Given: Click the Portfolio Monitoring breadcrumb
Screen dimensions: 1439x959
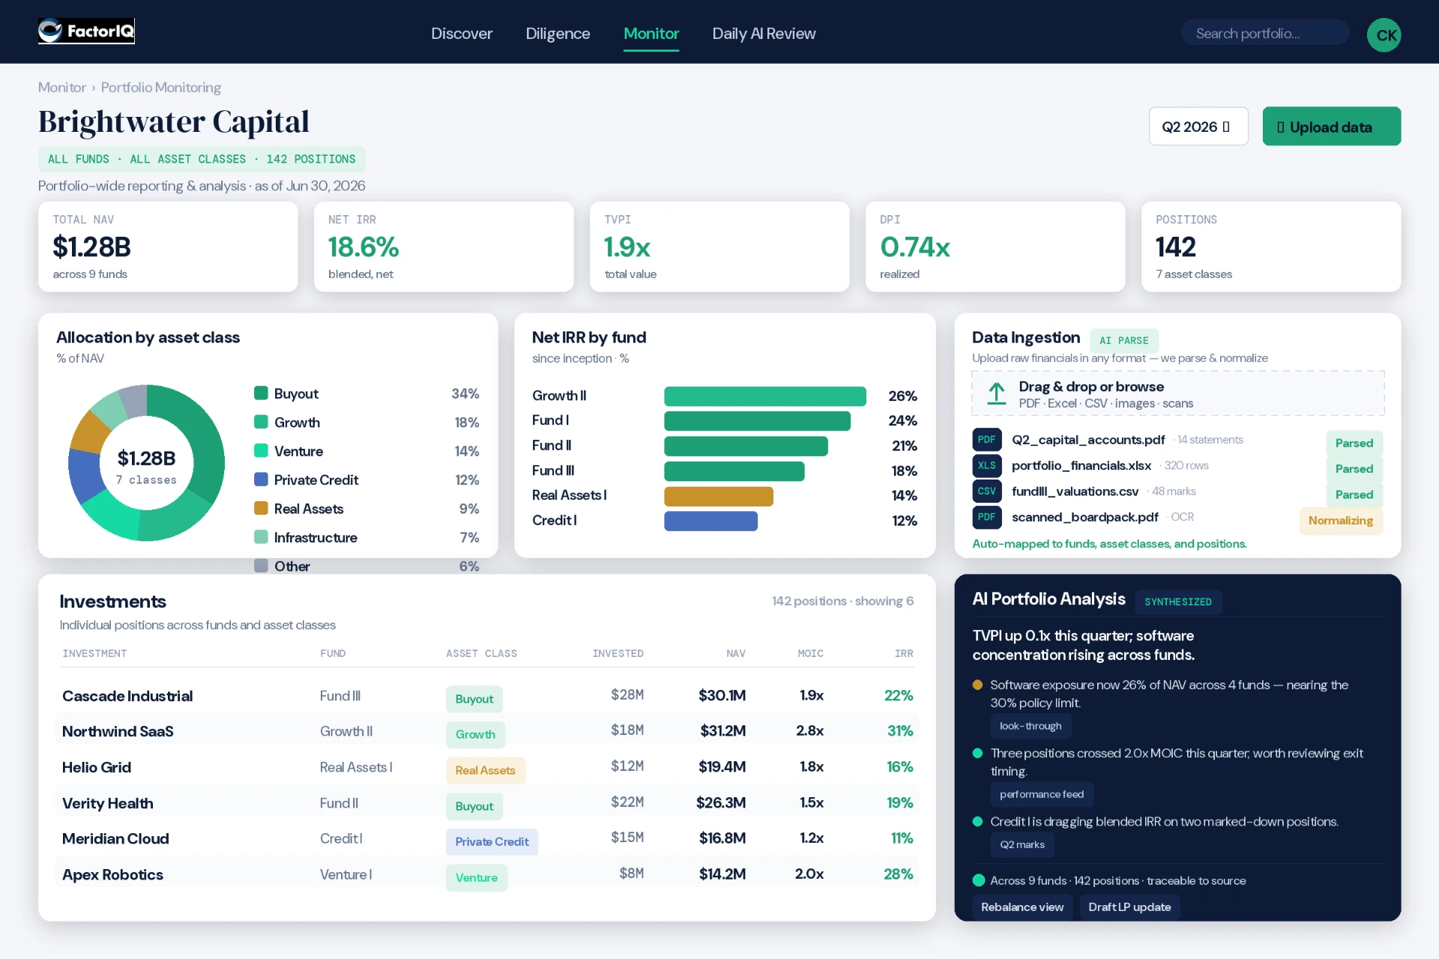Looking at the screenshot, I should [160, 88].
